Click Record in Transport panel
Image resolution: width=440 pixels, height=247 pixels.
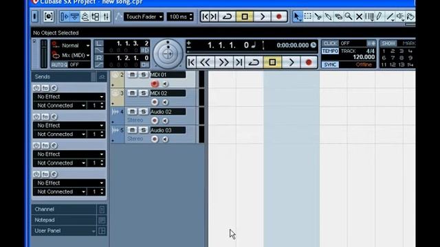pos(309,62)
